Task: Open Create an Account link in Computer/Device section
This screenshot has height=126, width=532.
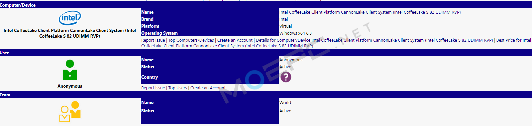Action: (x=235, y=40)
